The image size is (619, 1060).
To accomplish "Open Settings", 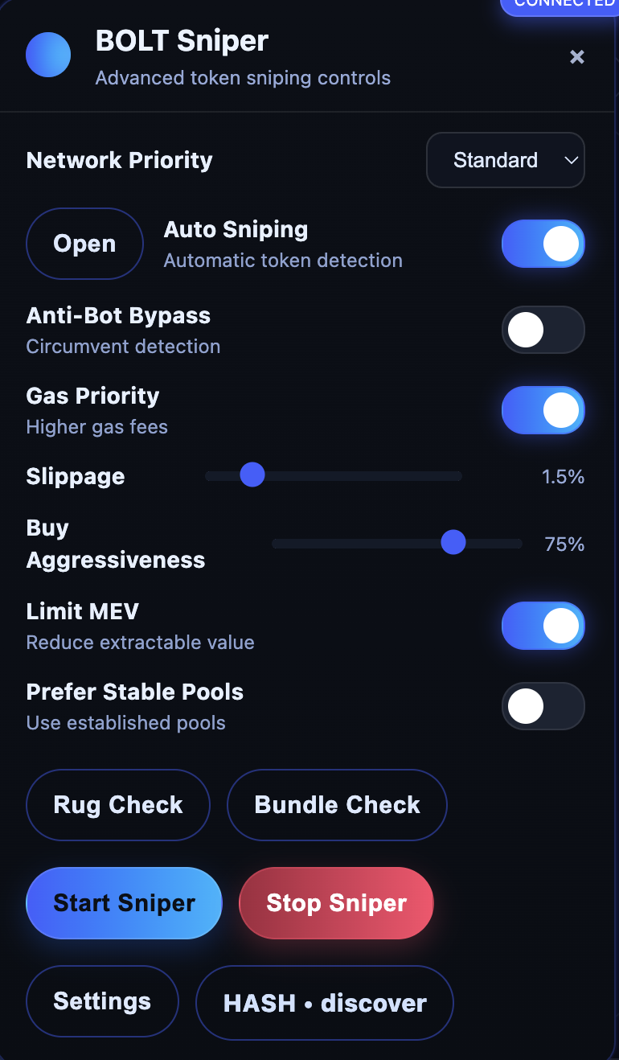I will tap(102, 1001).
